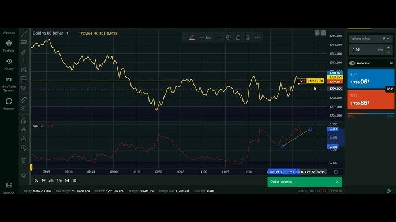Click the red SELL button
Screen dimensions: 396x222
(x=370, y=100)
